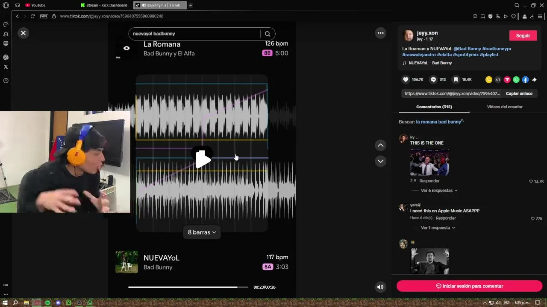Switch to Comentarios (312) tab

[x=434, y=107]
